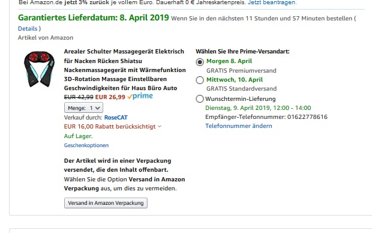
Task: Select Mittwoch, 10. April standard shipping
Action: pyautogui.click(x=200, y=80)
